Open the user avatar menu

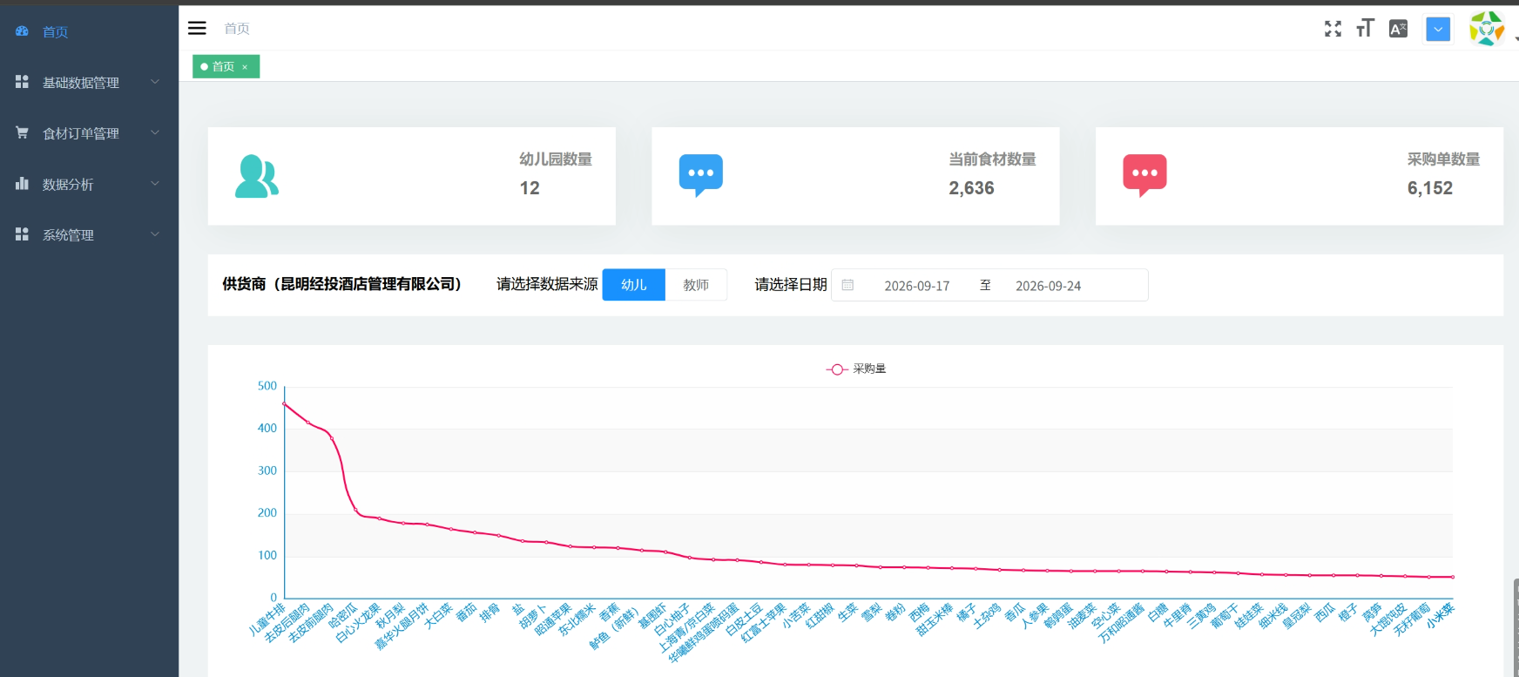(1487, 29)
